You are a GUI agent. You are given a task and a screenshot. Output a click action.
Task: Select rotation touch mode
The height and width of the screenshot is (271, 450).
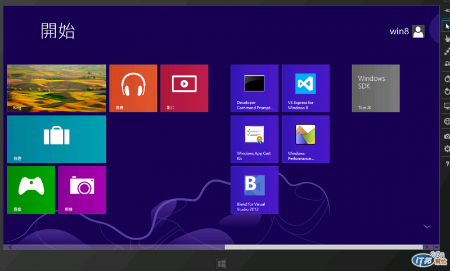pyautogui.click(x=447, y=64)
